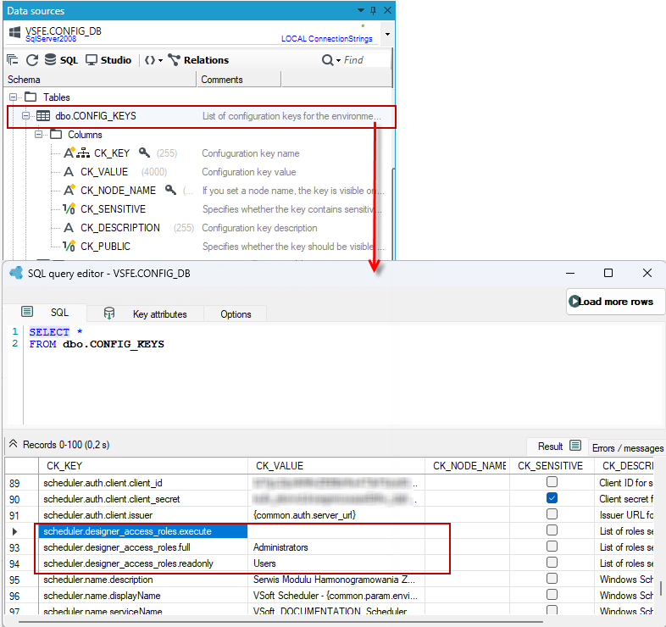Open Relations view in Data sources
Image resolution: width=666 pixels, height=627 pixels.
(198, 60)
